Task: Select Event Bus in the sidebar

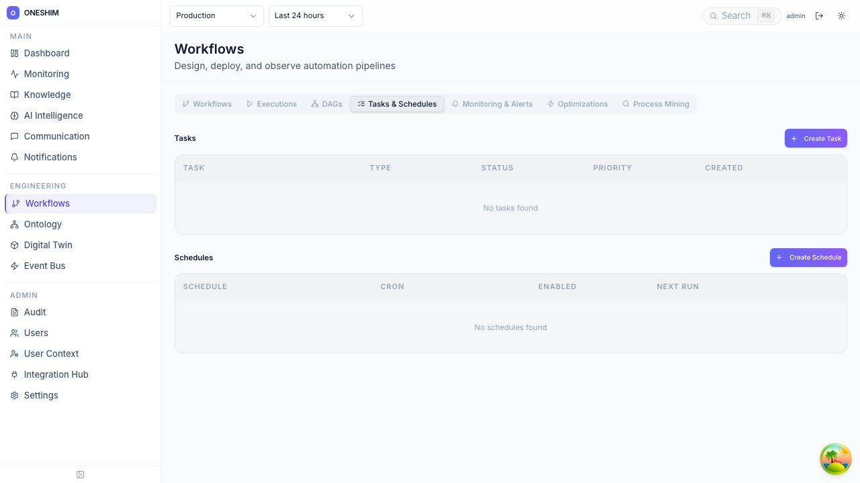Action: (x=44, y=266)
